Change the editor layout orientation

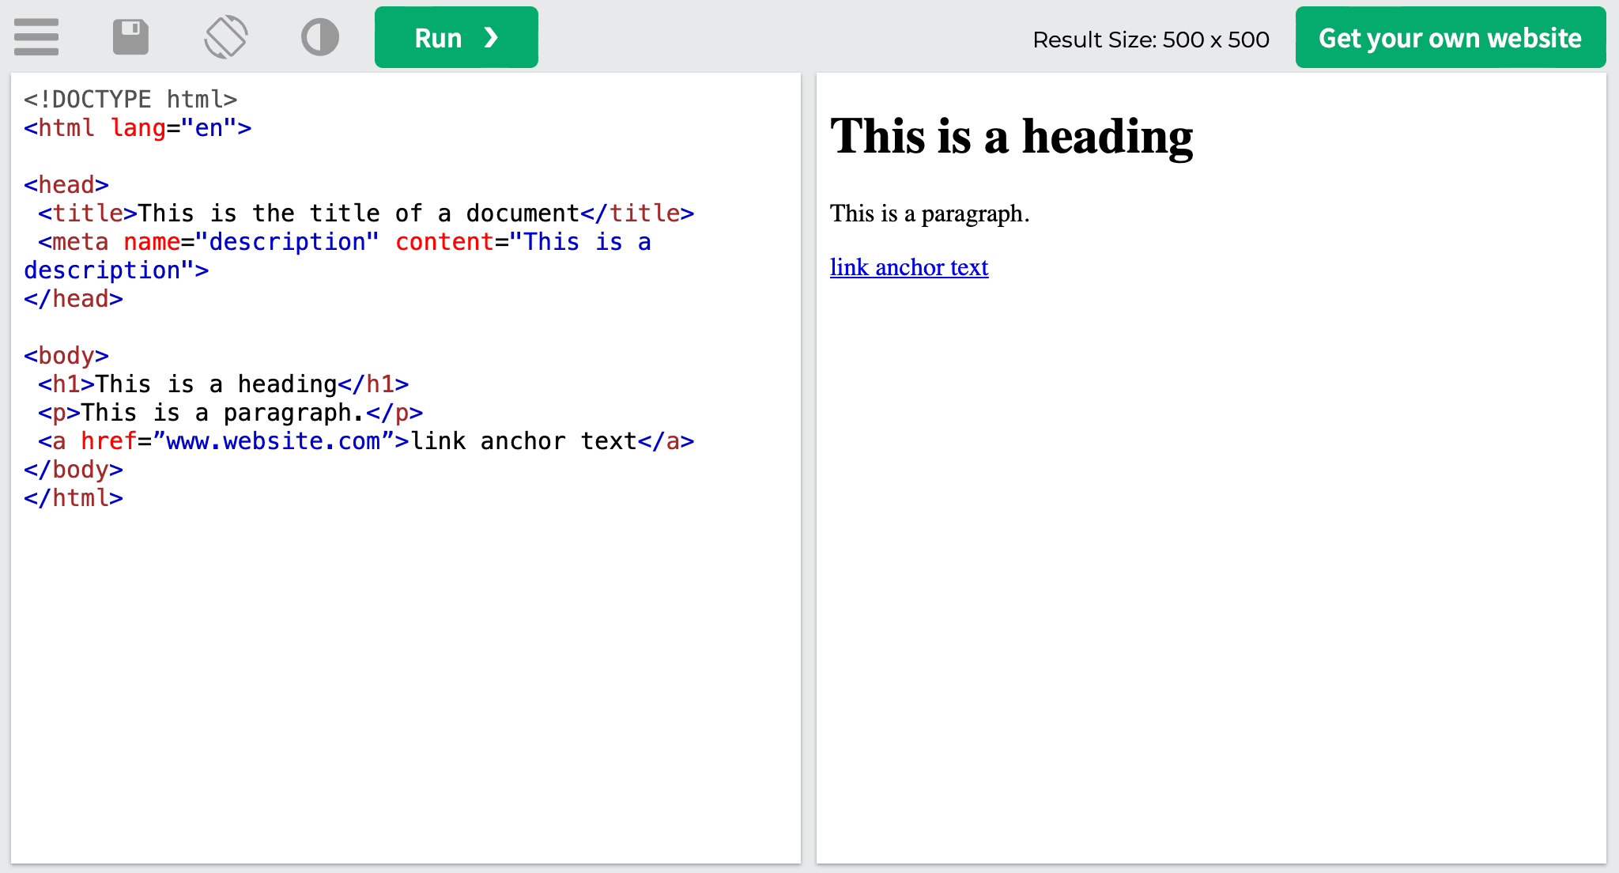[226, 36]
